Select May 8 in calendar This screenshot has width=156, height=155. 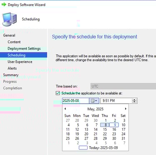[x=105, y=125]
